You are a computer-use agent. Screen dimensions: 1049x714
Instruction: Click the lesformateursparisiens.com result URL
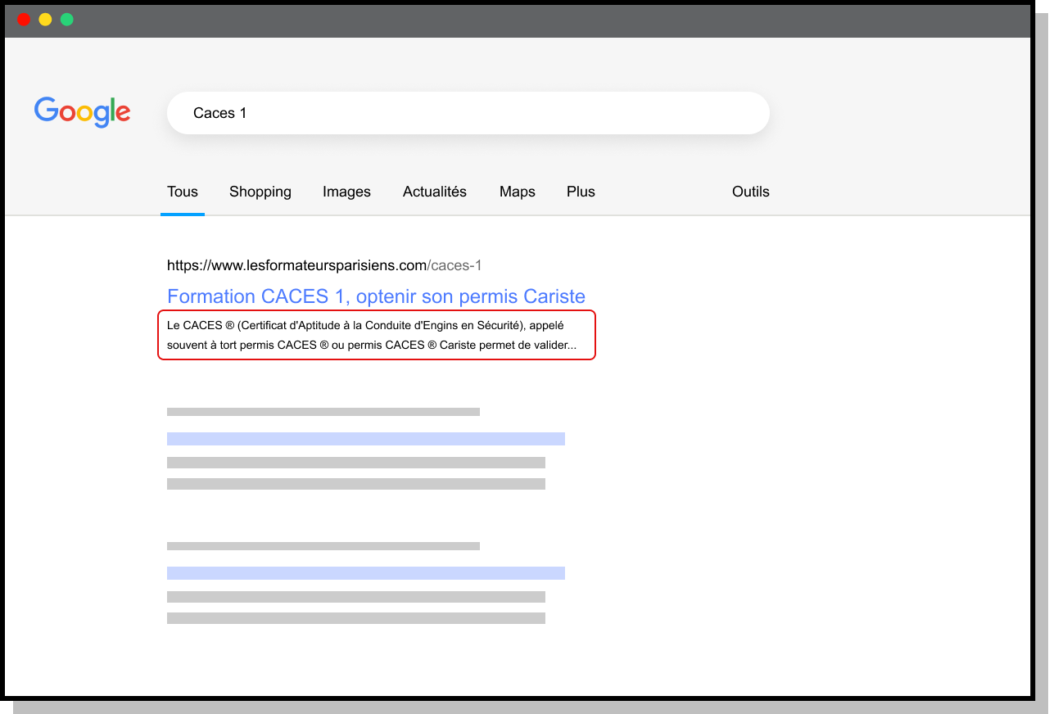324,265
